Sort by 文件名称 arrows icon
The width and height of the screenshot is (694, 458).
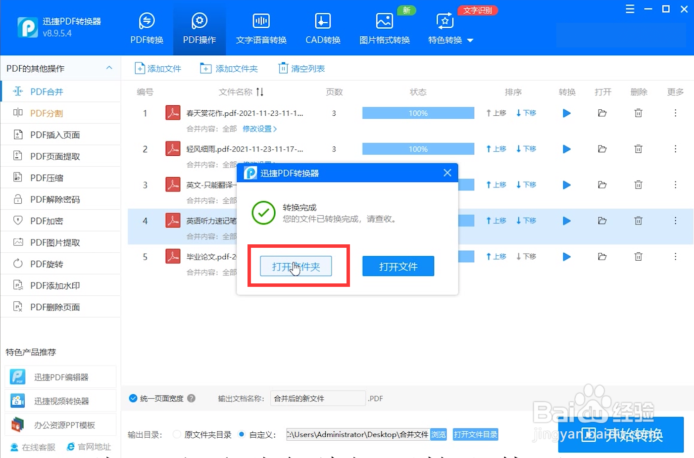pos(260,92)
